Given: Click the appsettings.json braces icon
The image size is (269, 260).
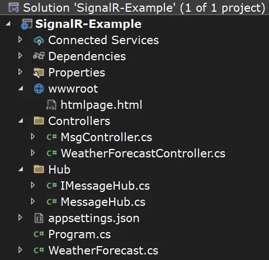Looking at the screenshot, I should (39, 218).
